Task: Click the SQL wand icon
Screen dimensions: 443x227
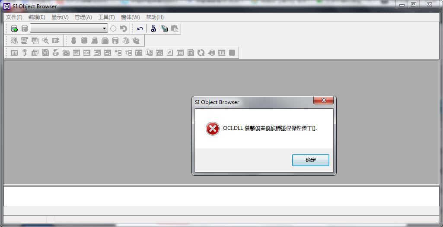Action: pos(45,41)
